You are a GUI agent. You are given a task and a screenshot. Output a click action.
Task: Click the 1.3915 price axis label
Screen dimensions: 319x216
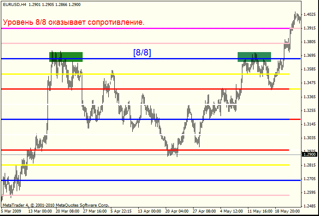(310, 28)
